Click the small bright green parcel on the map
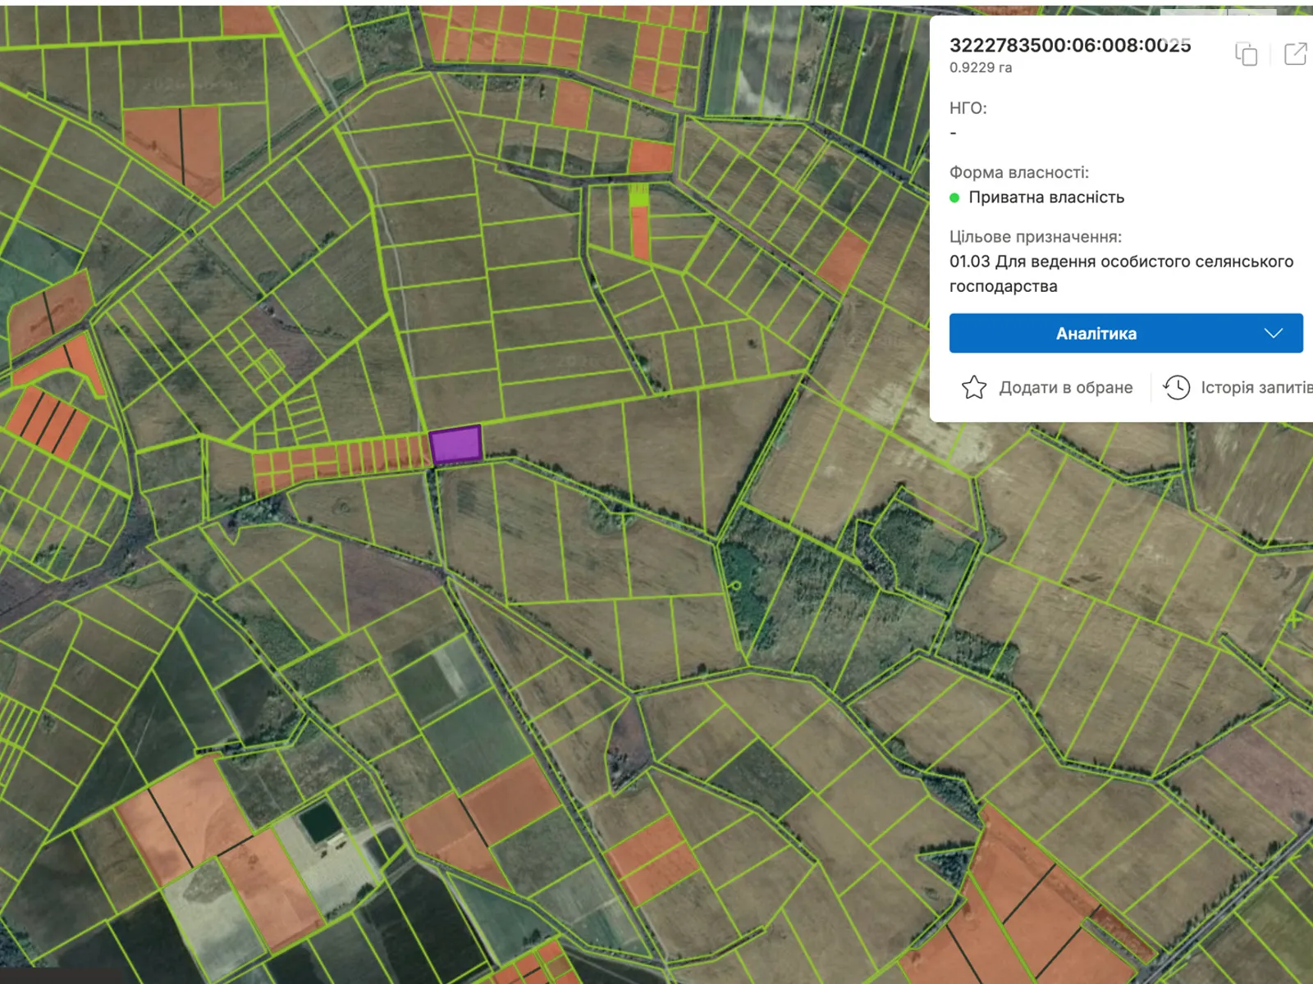Screen dimensions: 1313x984 (x=638, y=195)
